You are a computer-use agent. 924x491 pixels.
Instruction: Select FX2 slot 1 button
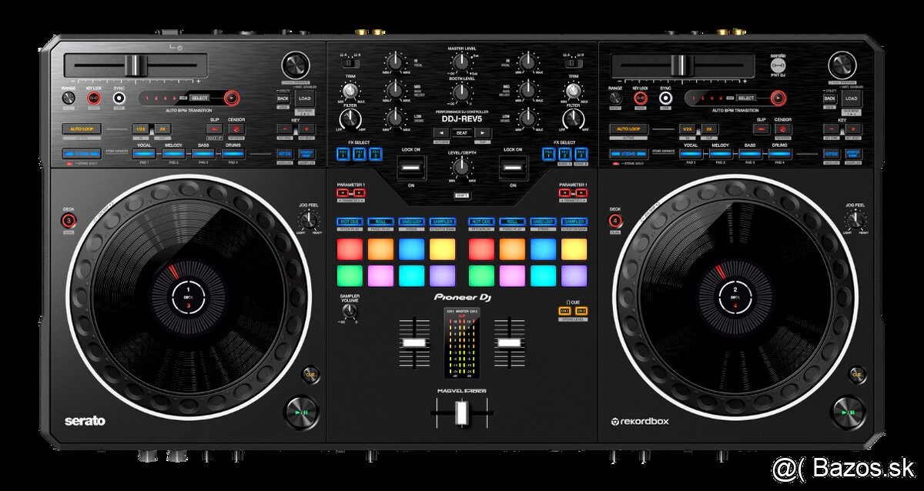(549, 154)
